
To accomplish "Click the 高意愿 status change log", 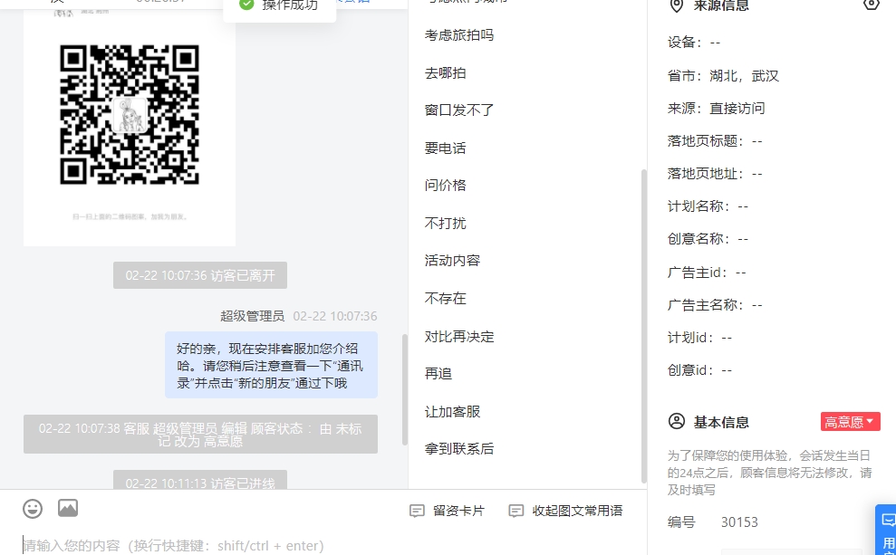I will [x=200, y=435].
